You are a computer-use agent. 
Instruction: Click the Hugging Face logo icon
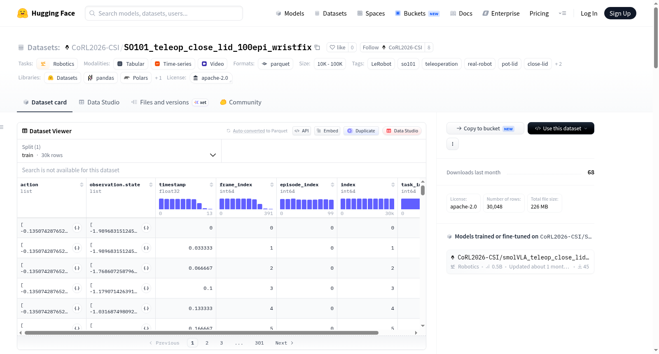click(x=23, y=13)
